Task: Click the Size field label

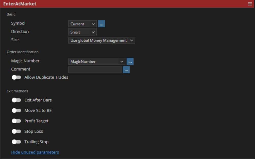Action: [x=15, y=40]
